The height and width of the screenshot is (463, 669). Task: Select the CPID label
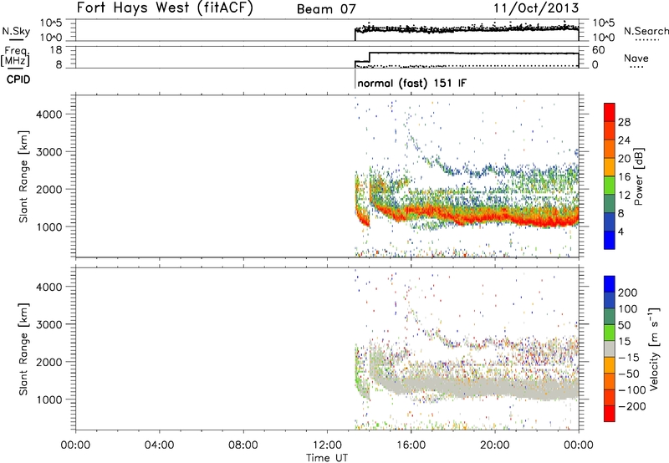pos(18,79)
